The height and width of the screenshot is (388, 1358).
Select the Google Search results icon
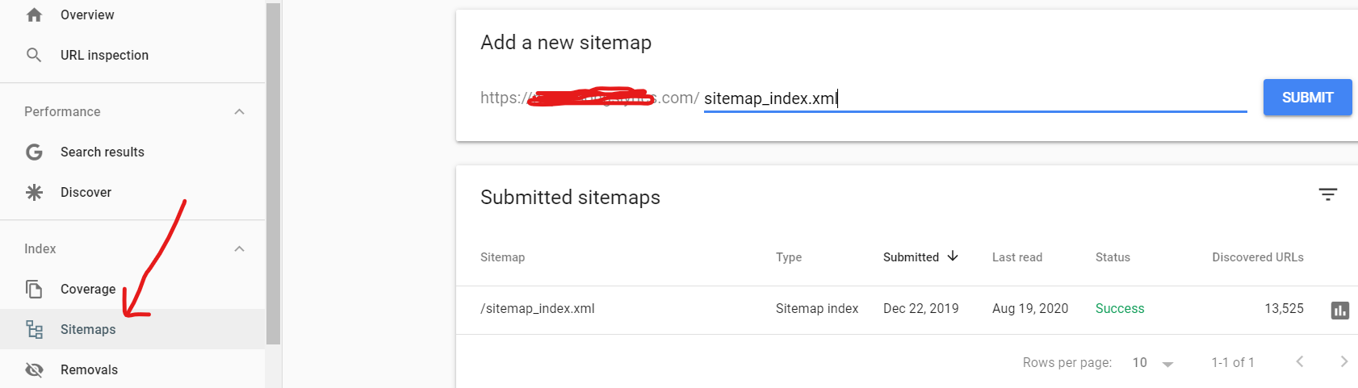point(34,152)
